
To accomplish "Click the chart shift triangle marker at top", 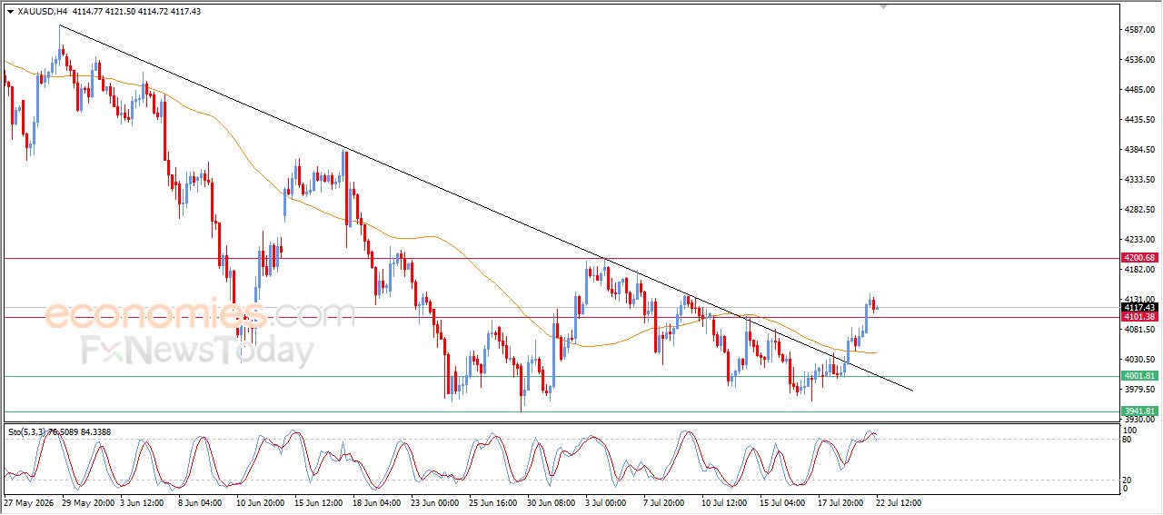I will 883,7.
